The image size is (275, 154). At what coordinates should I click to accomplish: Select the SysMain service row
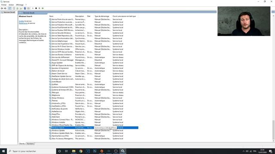94,84
